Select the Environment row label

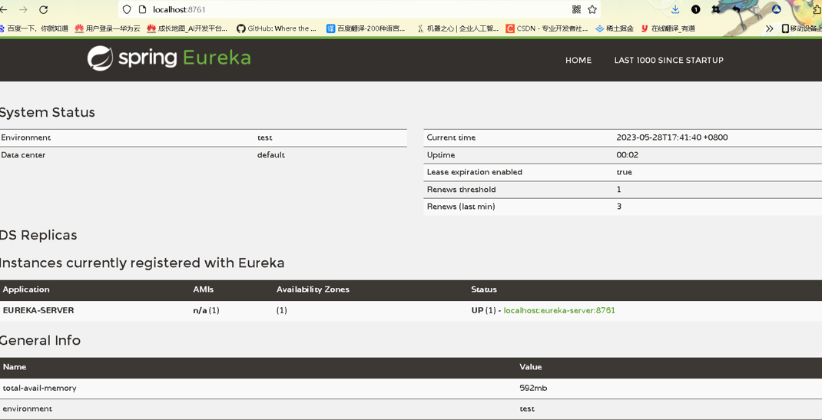point(25,137)
